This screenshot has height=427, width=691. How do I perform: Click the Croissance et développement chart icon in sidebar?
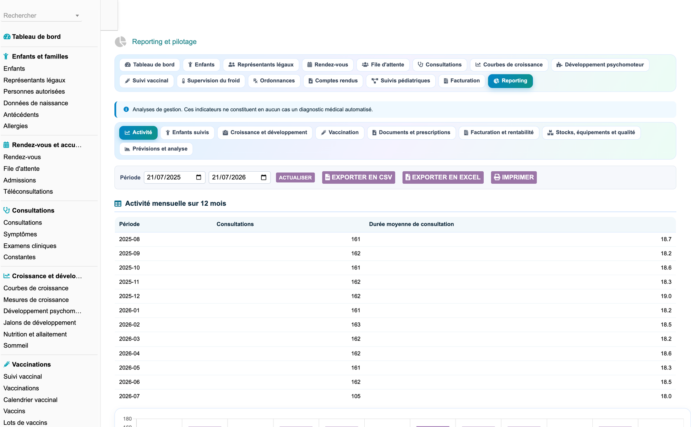click(6, 276)
